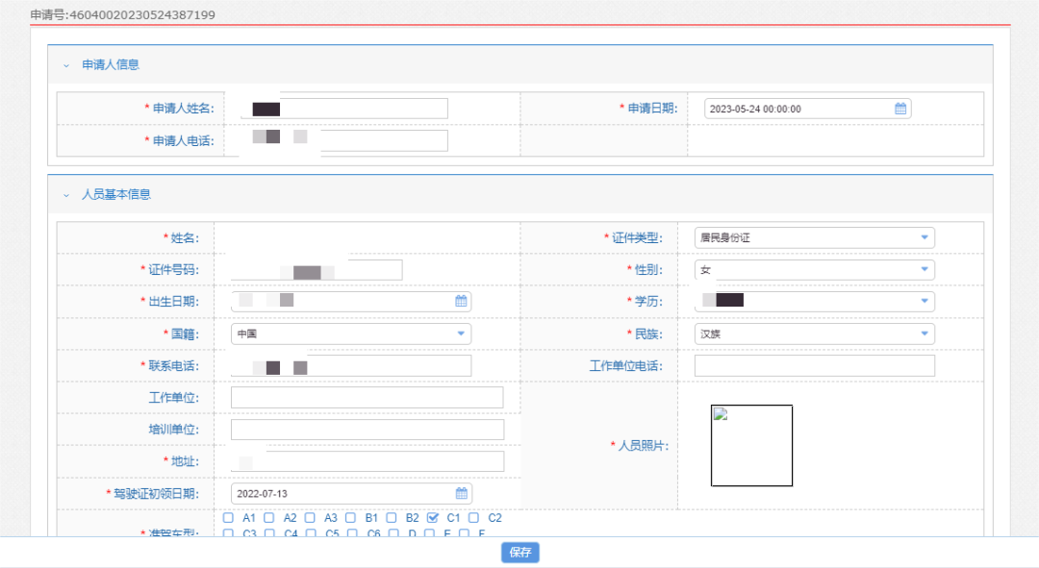Click the 保存 button
Viewport: 1039px width, 568px height.
(519, 553)
